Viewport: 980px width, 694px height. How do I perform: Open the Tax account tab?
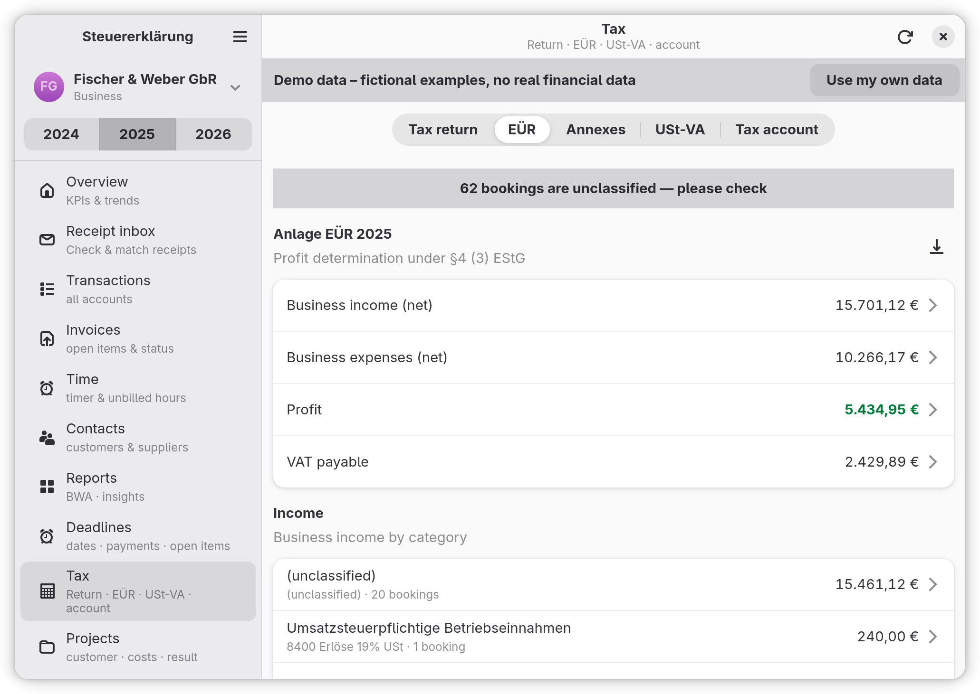point(777,130)
